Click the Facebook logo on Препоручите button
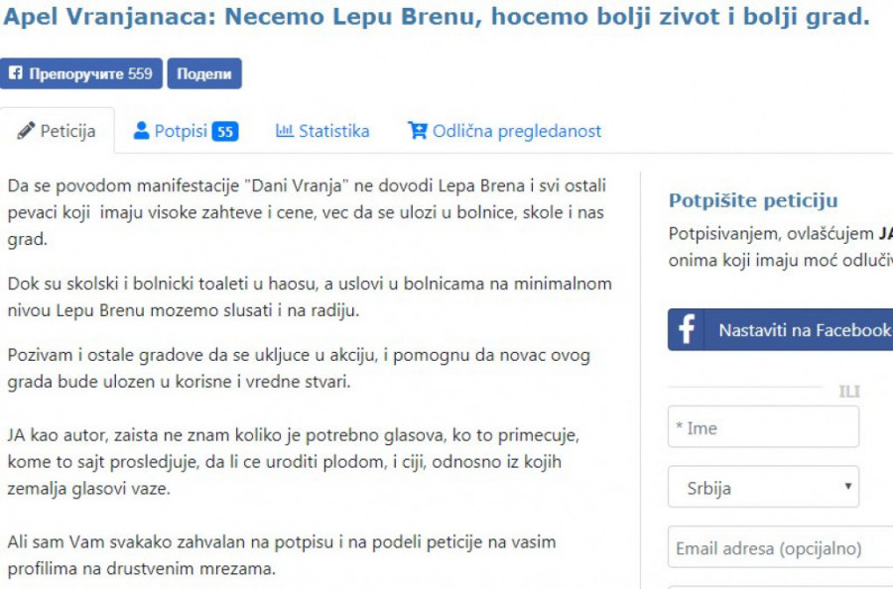 [16, 73]
